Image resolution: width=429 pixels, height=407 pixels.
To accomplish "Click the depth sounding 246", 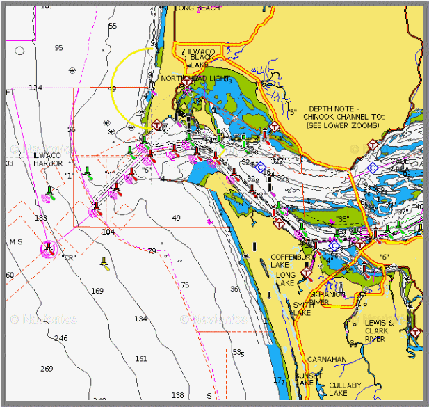I will click(60, 338).
